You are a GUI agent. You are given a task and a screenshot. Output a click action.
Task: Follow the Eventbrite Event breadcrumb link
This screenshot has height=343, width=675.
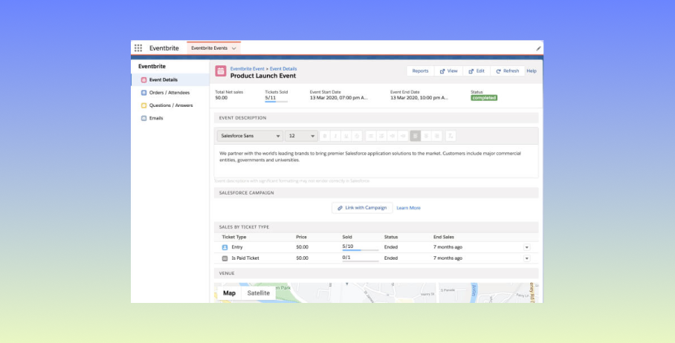pyautogui.click(x=247, y=69)
